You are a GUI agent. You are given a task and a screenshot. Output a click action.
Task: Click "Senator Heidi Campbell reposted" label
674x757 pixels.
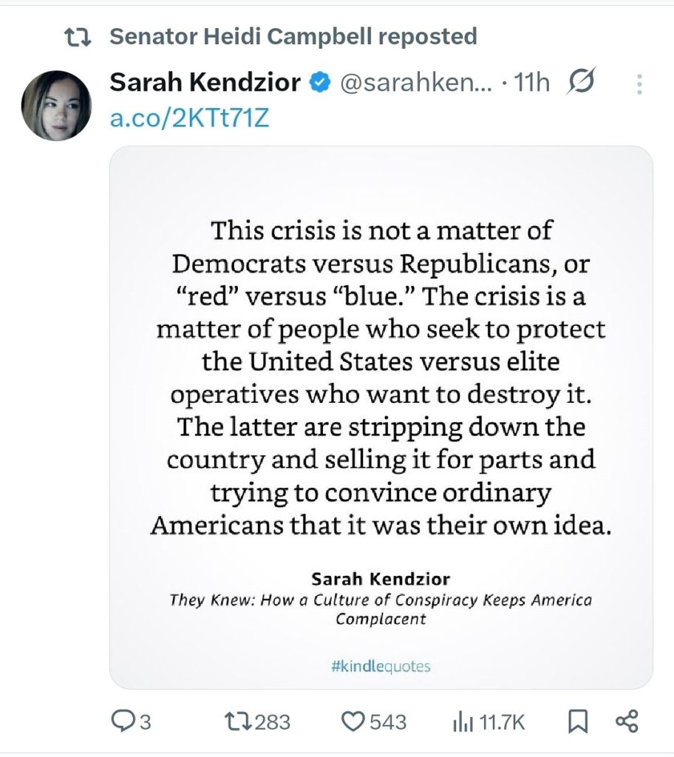tap(293, 36)
